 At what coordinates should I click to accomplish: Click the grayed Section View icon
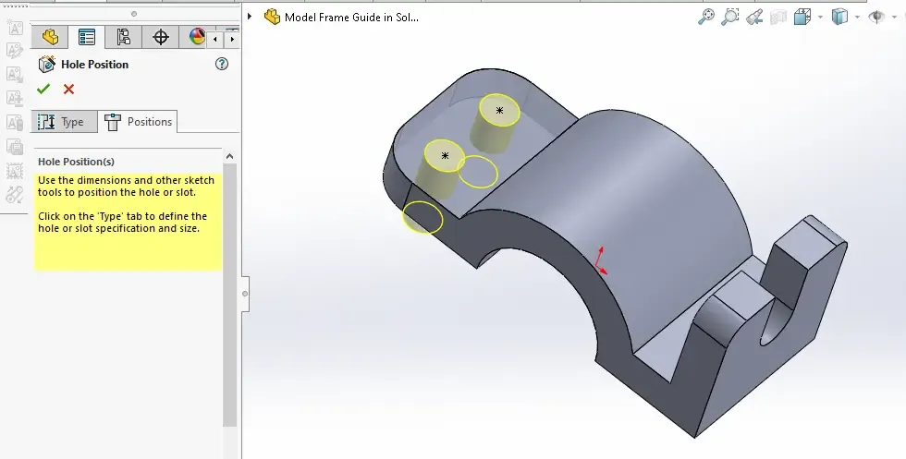point(778,17)
